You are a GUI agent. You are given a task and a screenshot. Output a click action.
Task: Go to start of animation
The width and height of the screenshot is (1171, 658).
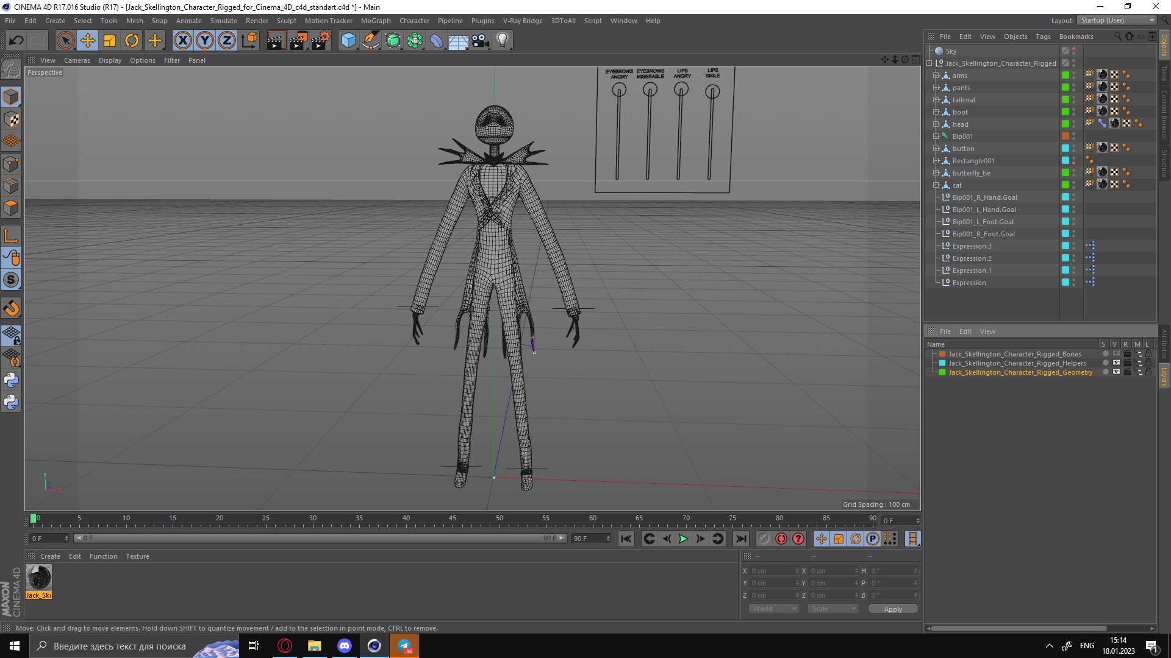pyautogui.click(x=626, y=539)
